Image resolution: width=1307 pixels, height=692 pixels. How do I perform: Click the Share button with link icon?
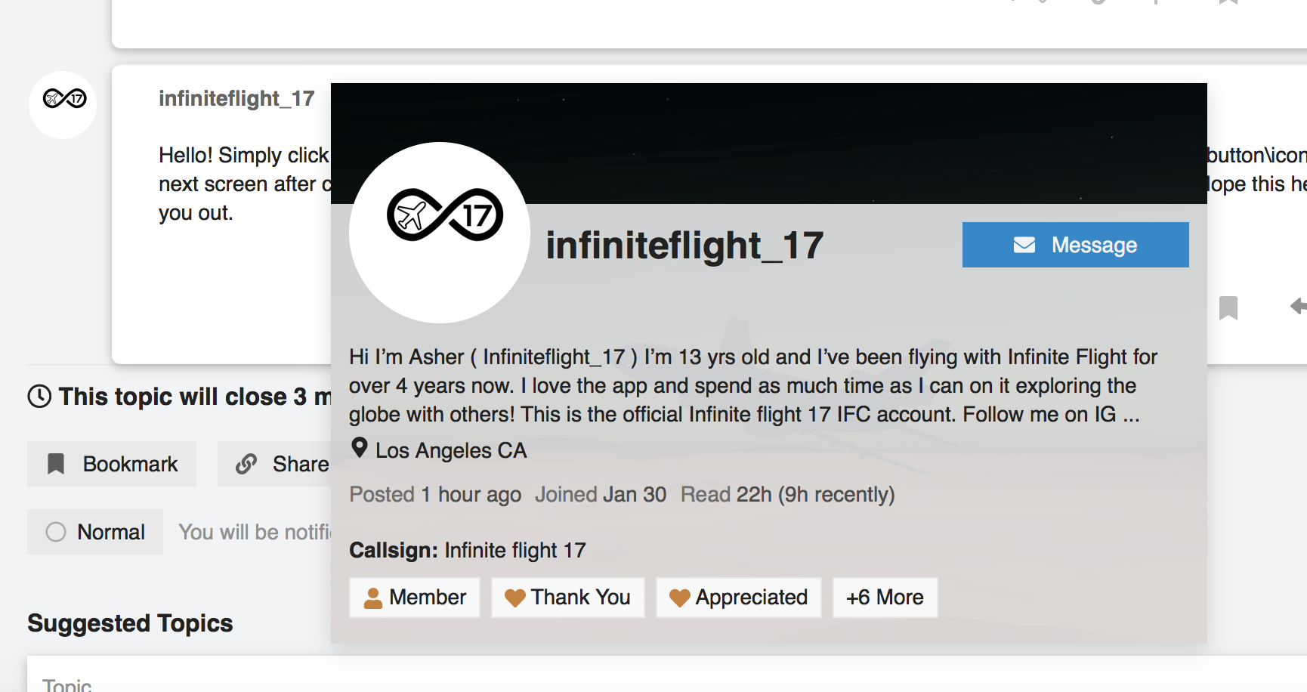(281, 464)
